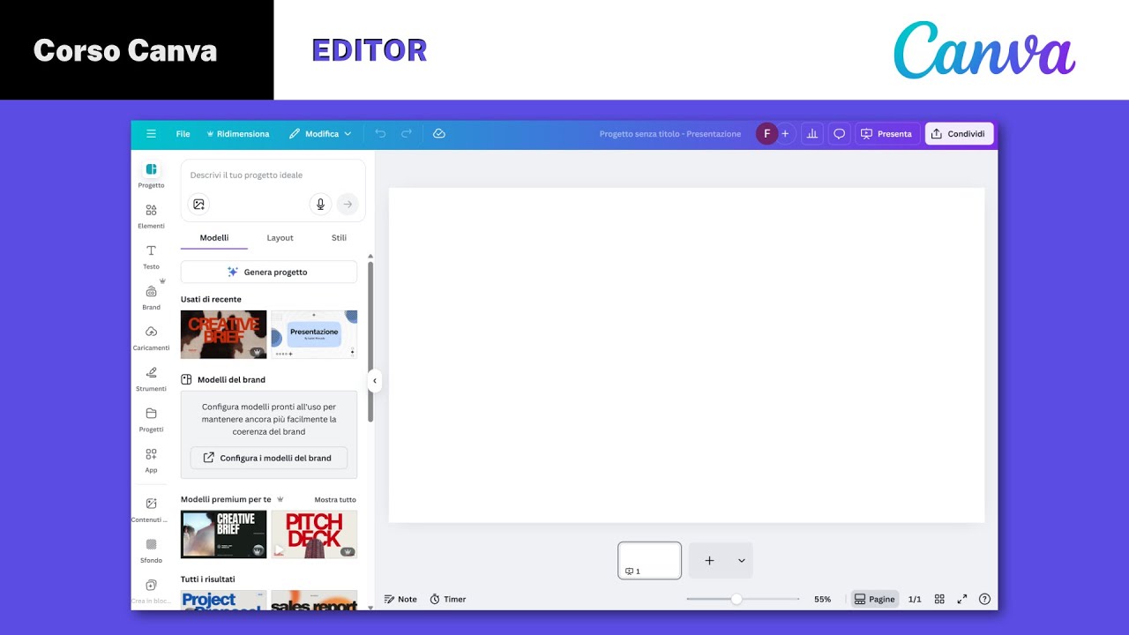
Task: Open the Contenuti sidebar item
Action: [151, 509]
